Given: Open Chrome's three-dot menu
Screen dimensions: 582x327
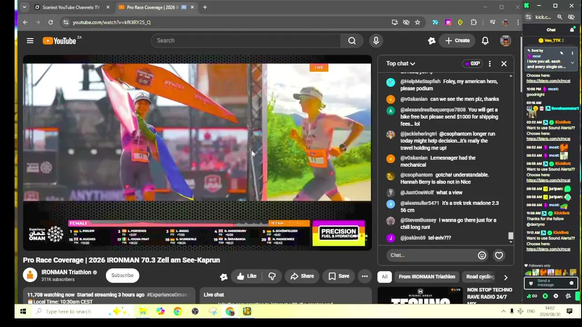Looking at the screenshot, I should point(517,22).
